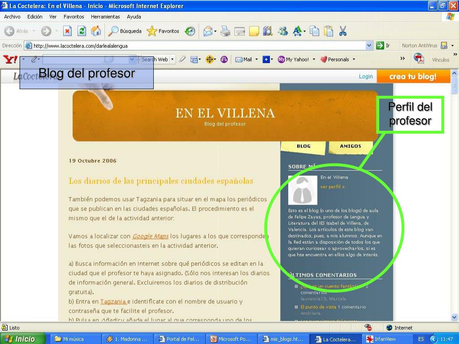
Task: Click the Paste clipboard icon
Action: pyautogui.click(x=329, y=31)
